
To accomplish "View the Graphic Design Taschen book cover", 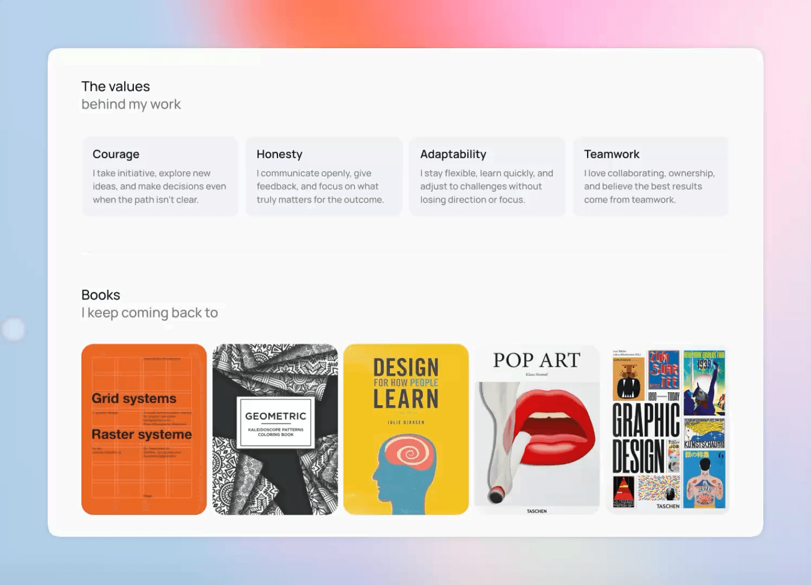I will pyautogui.click(x=668, y=429).
